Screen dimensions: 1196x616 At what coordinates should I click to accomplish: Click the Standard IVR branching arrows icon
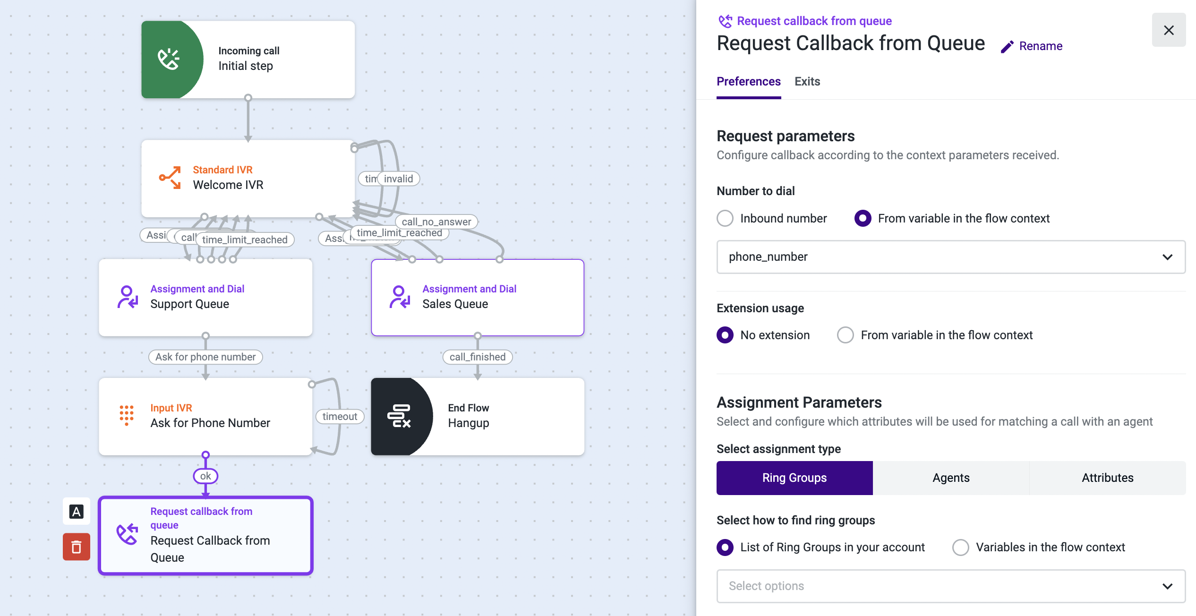[x=170, y=178]
